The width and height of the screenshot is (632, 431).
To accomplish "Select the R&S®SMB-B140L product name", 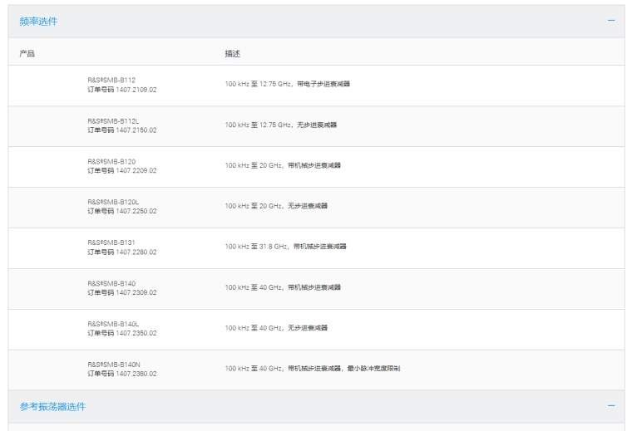I will 113,324.
